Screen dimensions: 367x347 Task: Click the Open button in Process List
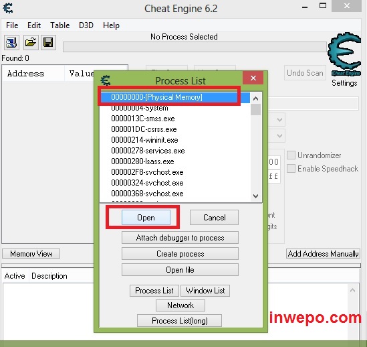(x=146, y=218)
